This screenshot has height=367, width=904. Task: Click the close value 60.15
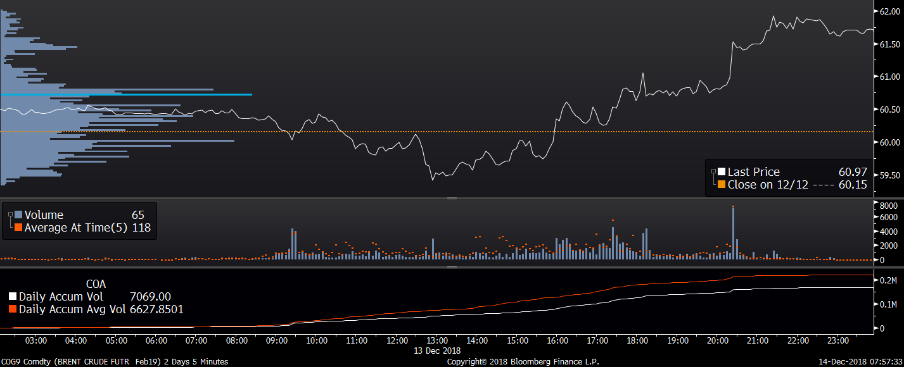click(x=853, y=185)
